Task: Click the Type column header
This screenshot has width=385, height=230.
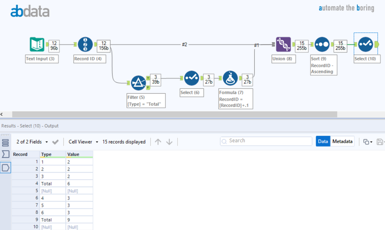Action: tap(52, 154)
